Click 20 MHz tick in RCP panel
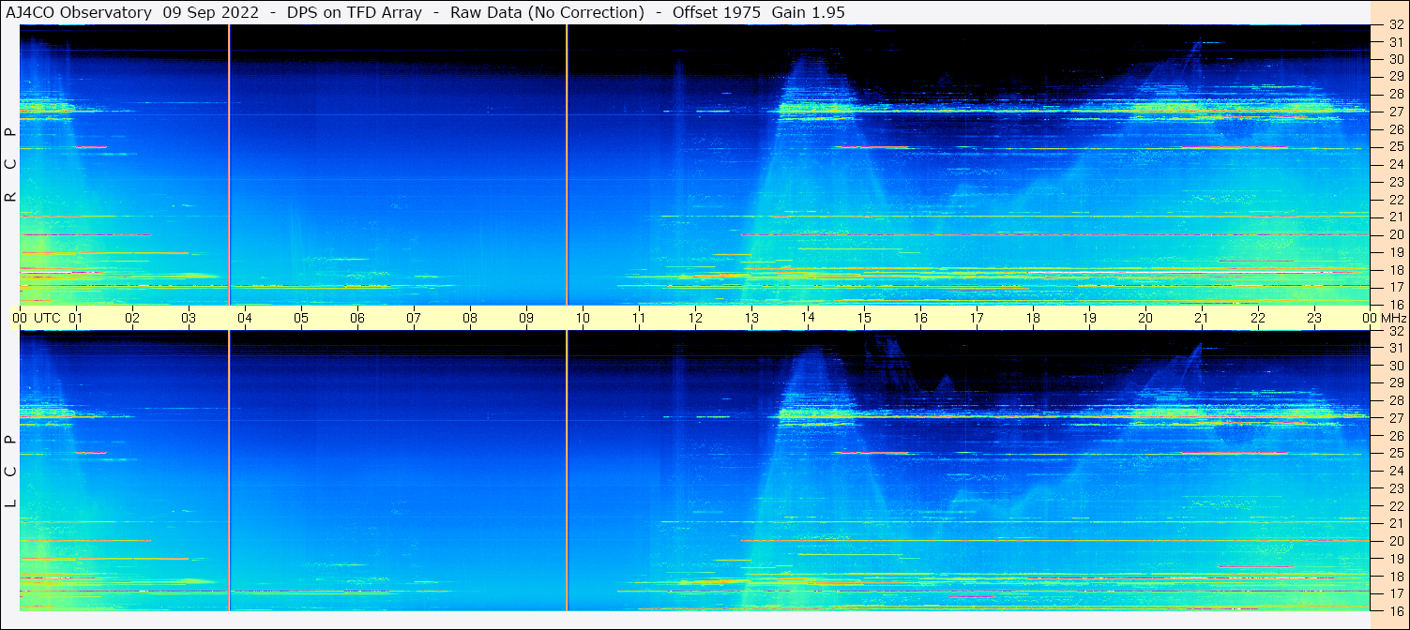This screenshot has width=1410, height=630. [1396, 234]
